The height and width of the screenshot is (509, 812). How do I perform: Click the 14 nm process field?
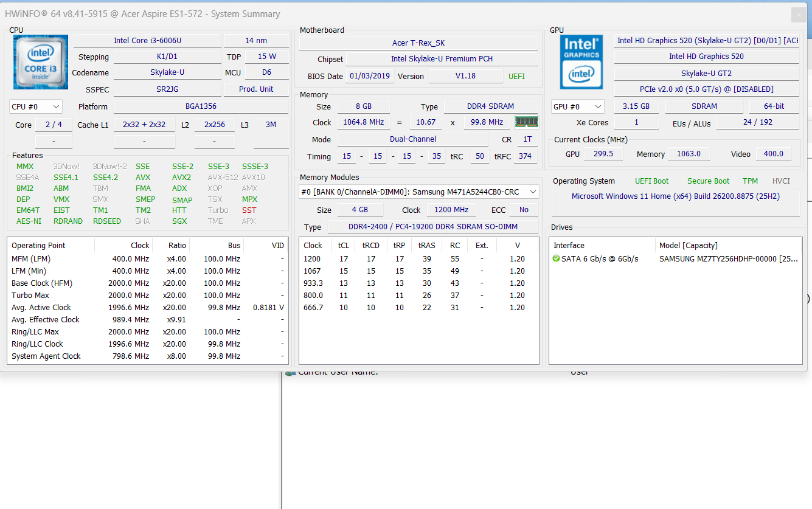256,41
